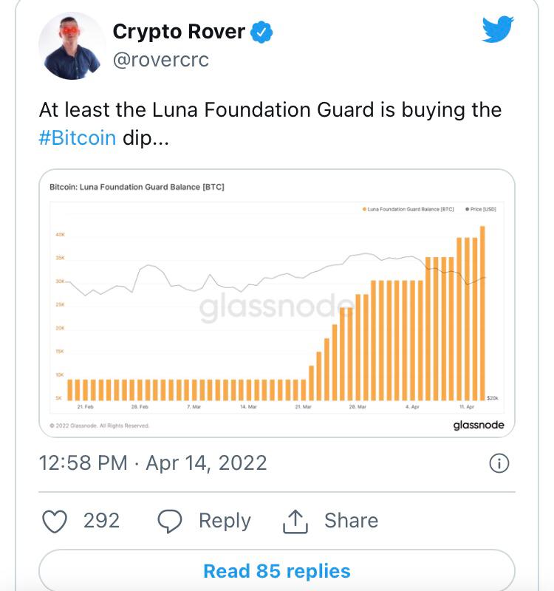
Task: Click the Share upload arrow icon
Action: [295, 521]
